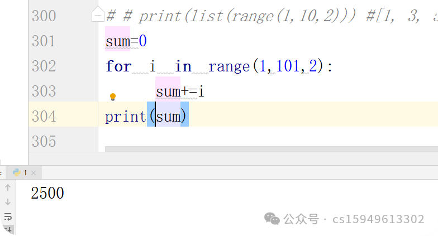Click the commented print line 300 text
This screenshot has height=236, width=438.
272,16
